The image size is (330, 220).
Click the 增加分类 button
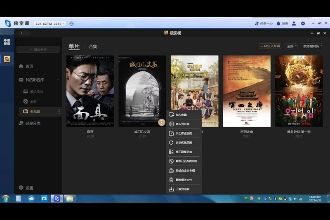click(x=38, y=49)
